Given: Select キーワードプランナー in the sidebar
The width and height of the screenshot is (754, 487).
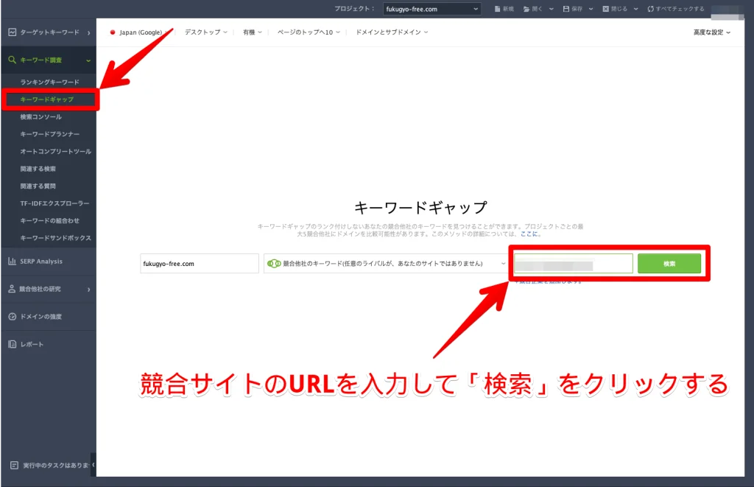Looking at the screenshot, I should 50,134.
